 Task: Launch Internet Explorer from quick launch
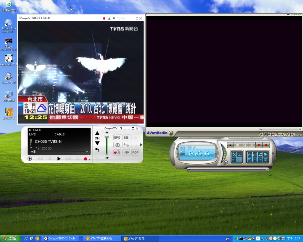point(26,238)
